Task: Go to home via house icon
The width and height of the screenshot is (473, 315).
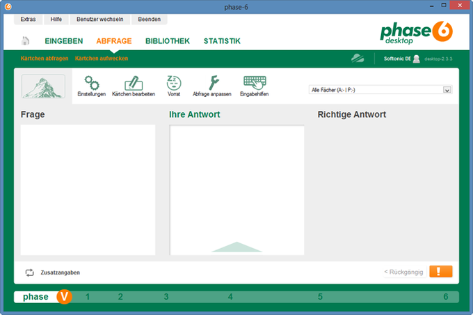Action: (x=25, y=41)
